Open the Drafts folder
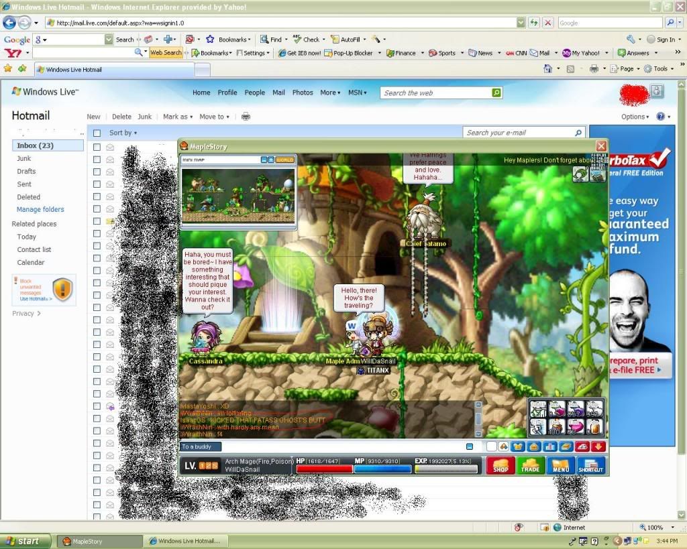Viewport: 687px width, 549px height. pyautogui.click(x=26, y=171)
